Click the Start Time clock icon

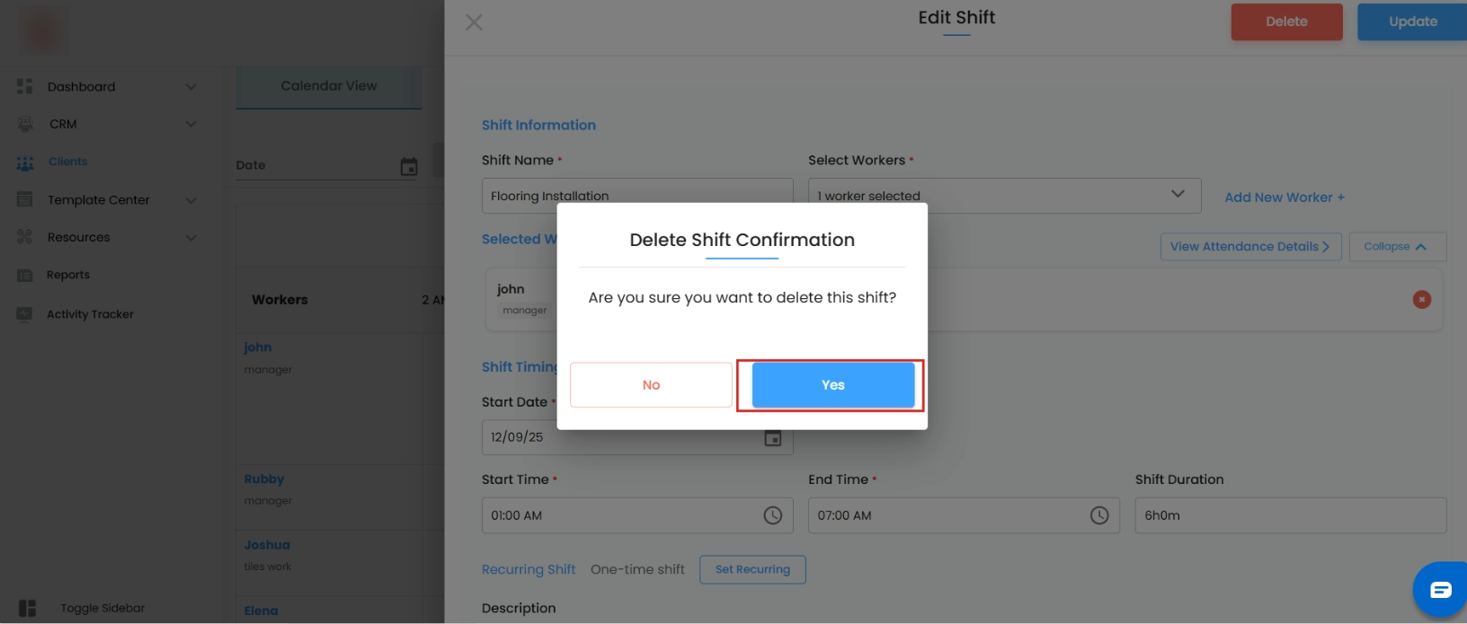(x=772, y=515)
